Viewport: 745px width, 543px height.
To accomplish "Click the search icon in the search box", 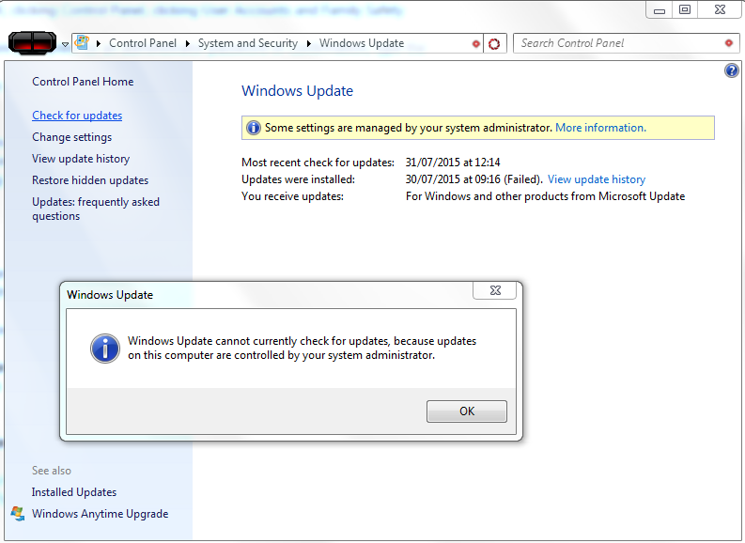I will coord(729,43).
